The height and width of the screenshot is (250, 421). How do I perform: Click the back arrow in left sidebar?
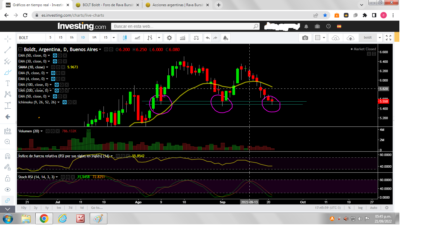(x=8, y=117)
